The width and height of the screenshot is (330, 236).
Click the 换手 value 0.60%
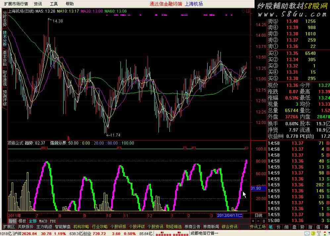point(292,124)
